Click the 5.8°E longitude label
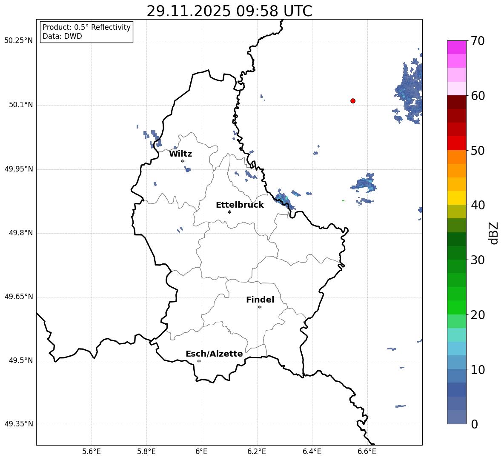Image resolution: width=504 pixels, height=460 pixels. tap(146, 451)
